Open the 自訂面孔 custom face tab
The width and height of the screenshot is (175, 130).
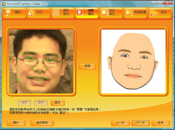tap(111, 13)
